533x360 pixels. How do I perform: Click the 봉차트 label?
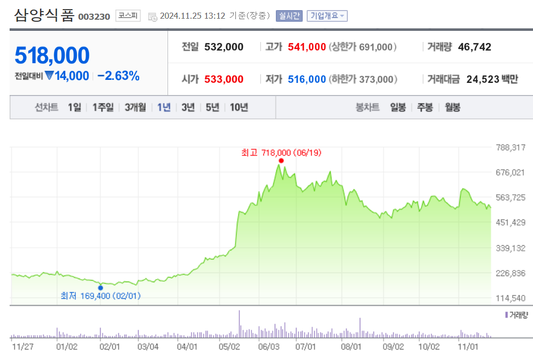click(367, 107)
